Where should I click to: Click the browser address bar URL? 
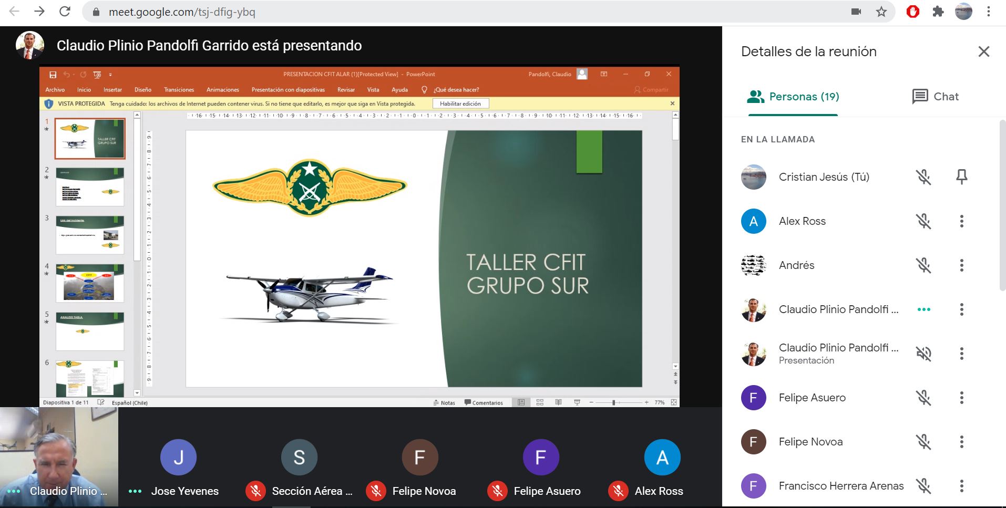[x=182, y=12]
